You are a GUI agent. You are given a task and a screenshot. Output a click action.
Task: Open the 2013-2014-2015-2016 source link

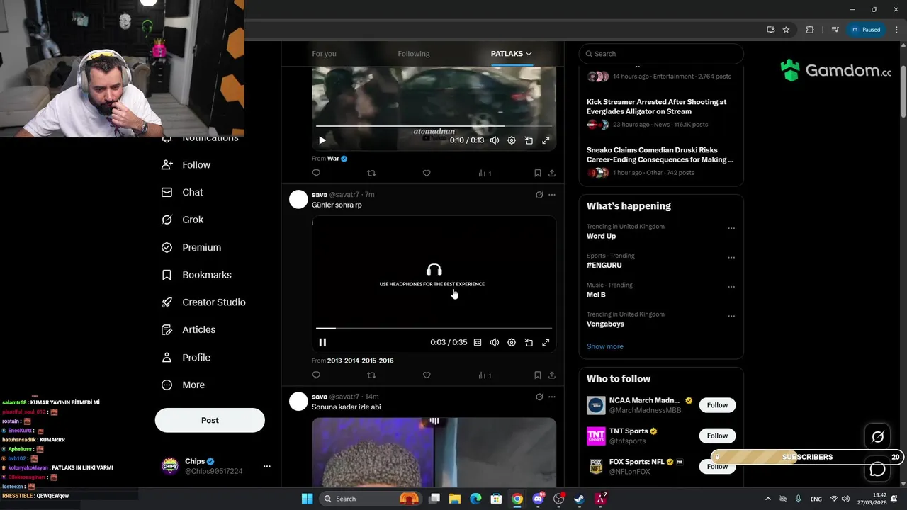click(x=360, y=361)
